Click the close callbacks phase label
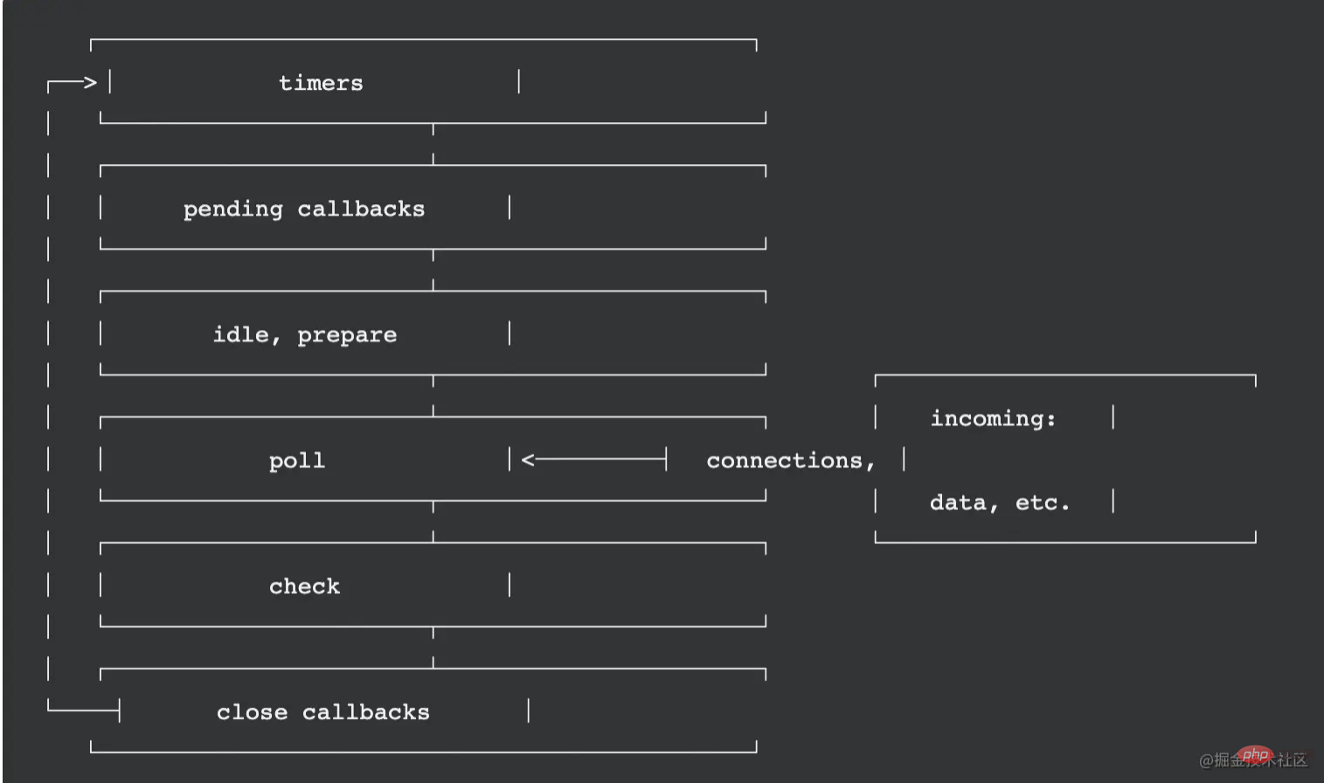This screenshot has width=1324, height=783. pos(323,712)
